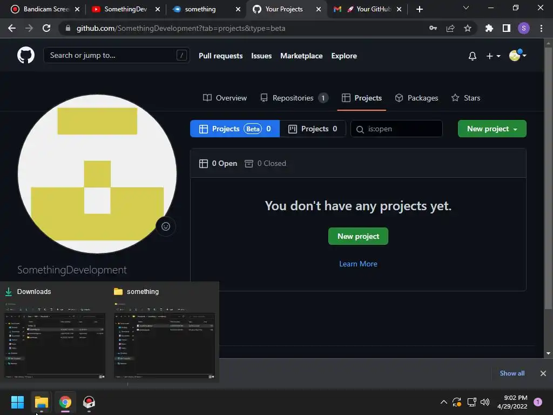Click the page vertical scrollbar
The width and height of the screenshot is (553, 415).
[x=548, y=178]
